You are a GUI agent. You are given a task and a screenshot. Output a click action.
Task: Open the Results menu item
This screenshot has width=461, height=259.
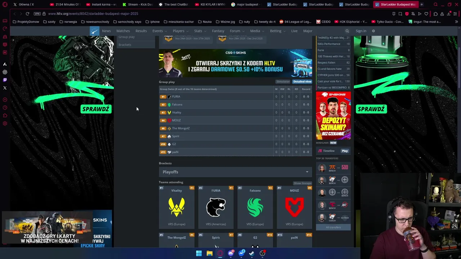click(x=141, y=31)
